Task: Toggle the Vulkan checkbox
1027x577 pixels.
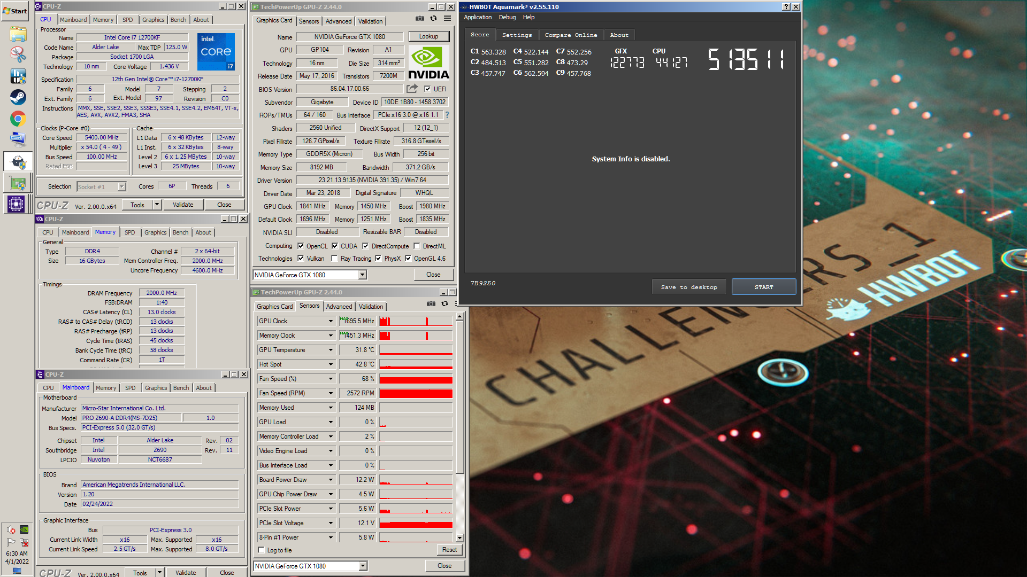Action: tap(301, 259)
